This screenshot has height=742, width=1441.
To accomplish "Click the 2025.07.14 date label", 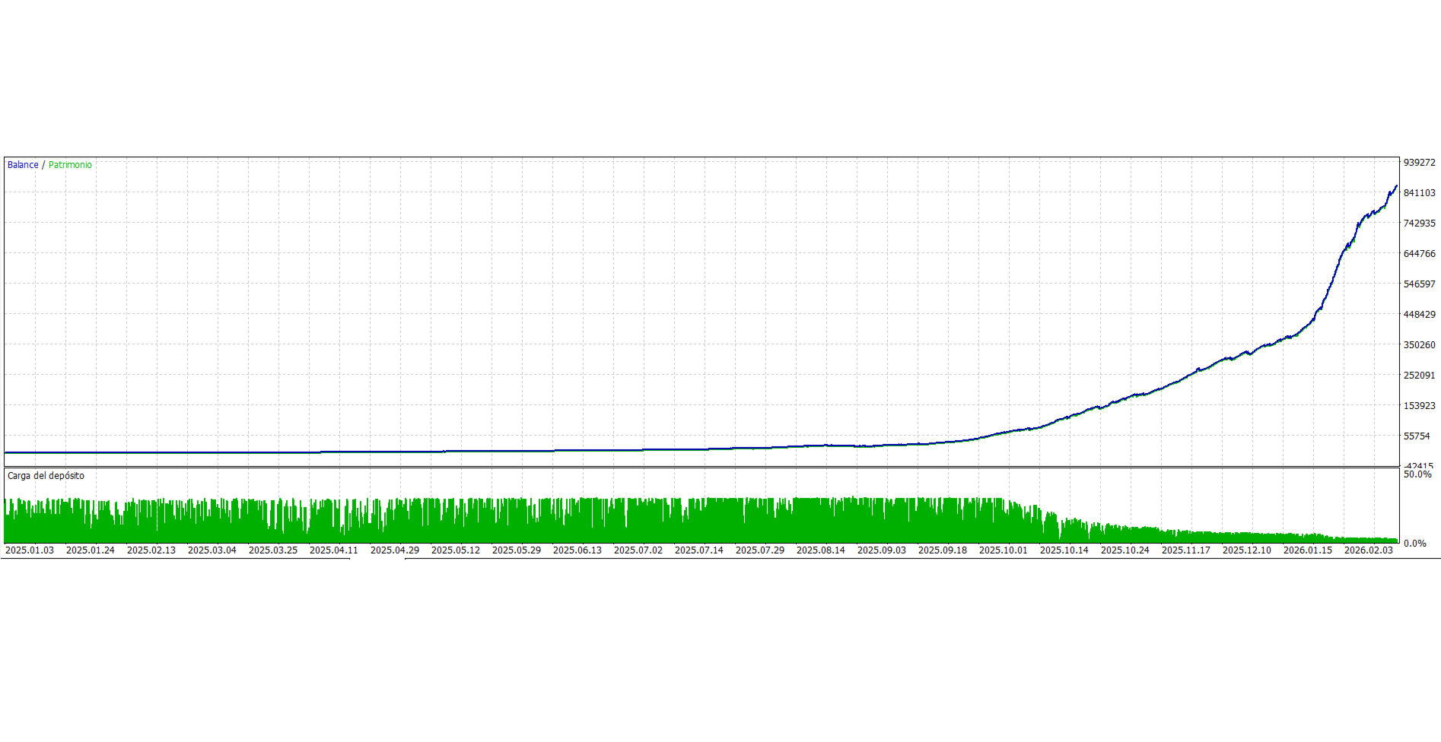I will [699, 550].
